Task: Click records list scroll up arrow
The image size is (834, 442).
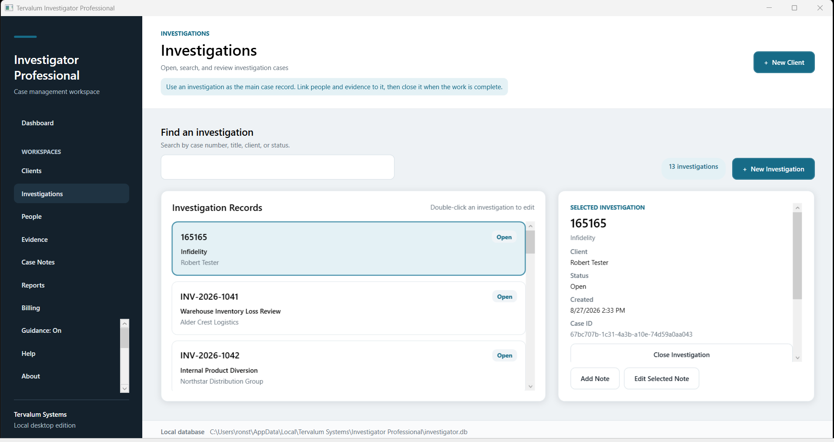Action: pos(530,226)
